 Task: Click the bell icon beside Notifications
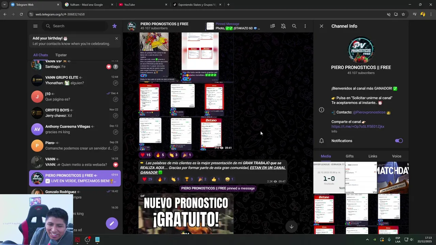tap(322, 141)
